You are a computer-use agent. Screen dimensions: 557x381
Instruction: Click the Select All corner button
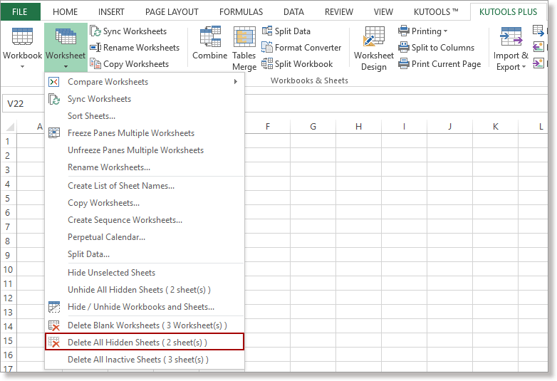tap(9, 127)
